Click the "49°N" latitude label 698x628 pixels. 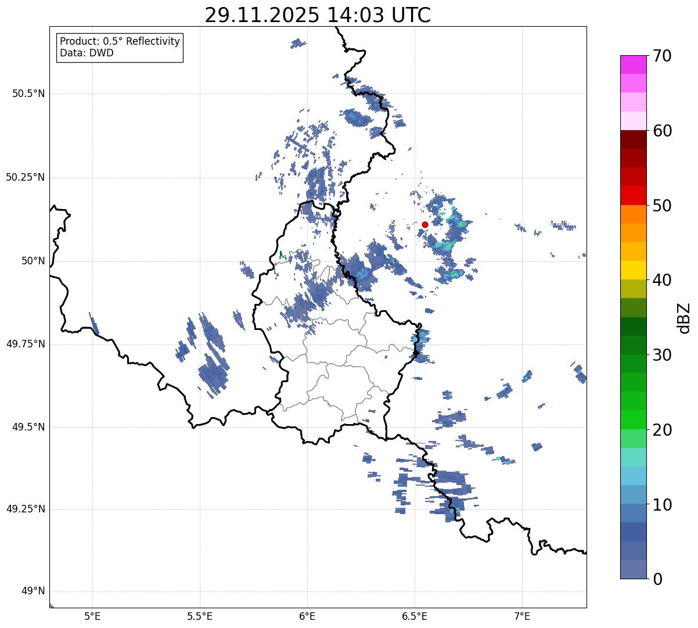(33, 591)
